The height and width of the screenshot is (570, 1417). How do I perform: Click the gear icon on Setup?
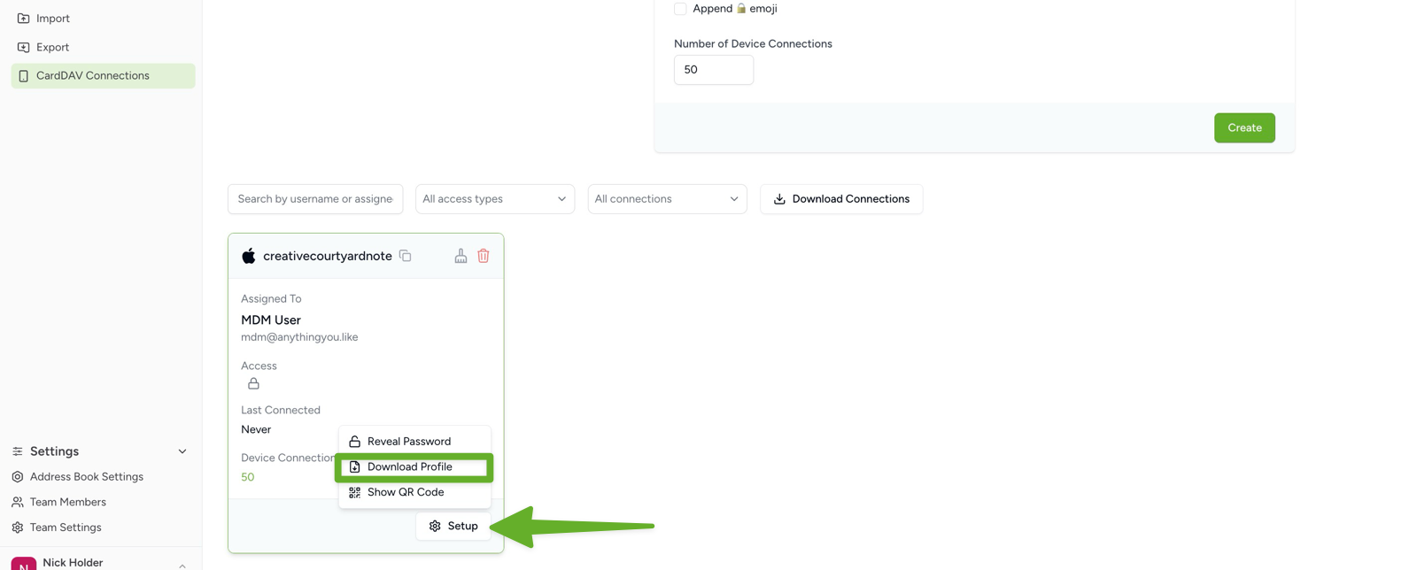(435, 526)
